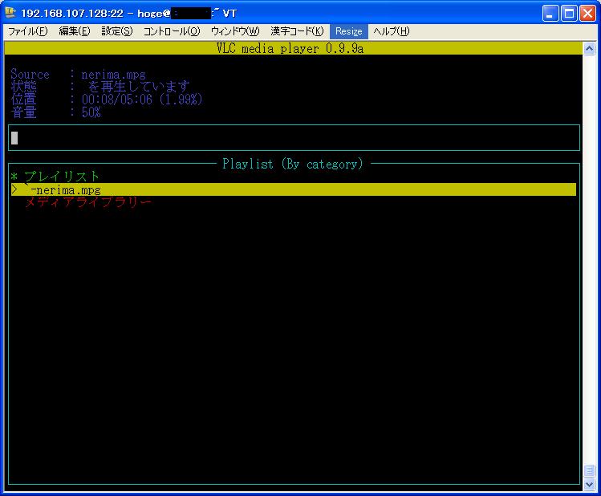The image size is (601, 496).
Task: Click the VLC media player 0.9.9a header
Action: tap(290, 48)
